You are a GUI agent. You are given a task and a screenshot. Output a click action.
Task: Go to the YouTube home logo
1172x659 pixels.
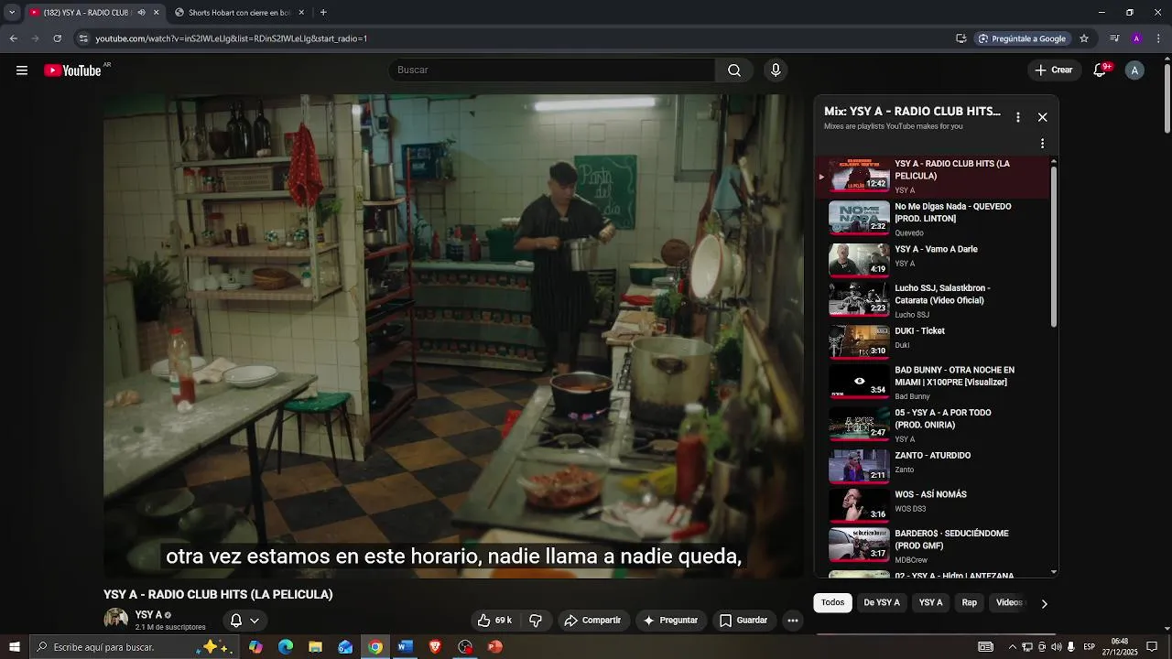73,70
